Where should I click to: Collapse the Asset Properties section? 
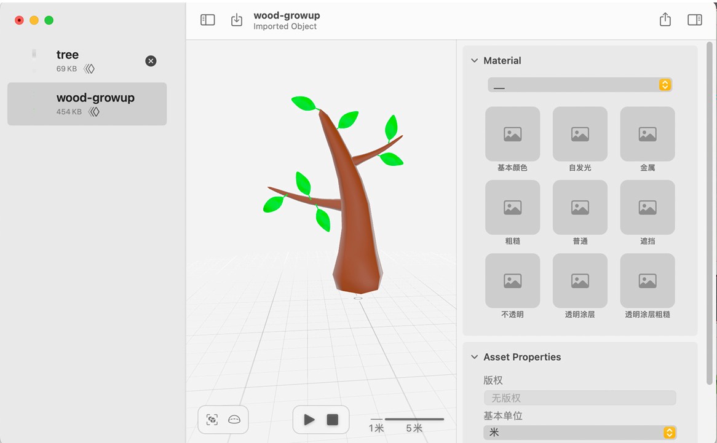pyautogui.click(x=474, y=357)
